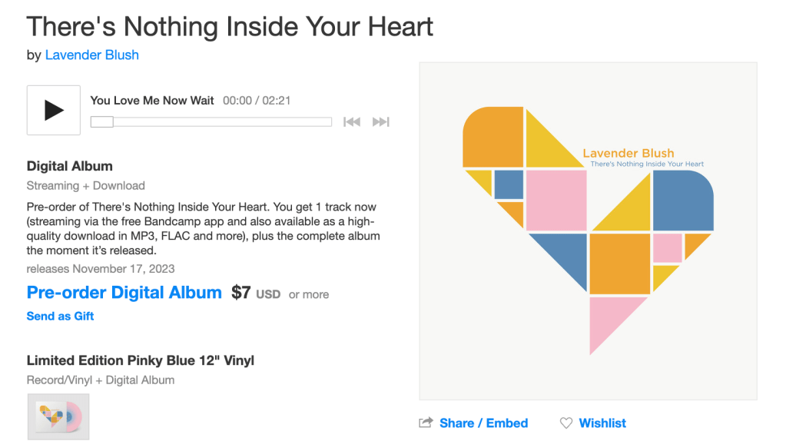The image size is (786, 441).
Task: Choose Send as Gift
Action: [60, 316]
